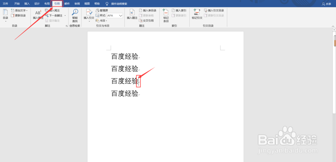Screen dimensions: 336x162
Task: Open the 文件 (File) tab
Action: click(5, 4)
